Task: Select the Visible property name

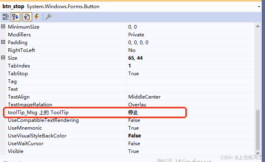Action: pyautogui.click(x=16, y=151)
